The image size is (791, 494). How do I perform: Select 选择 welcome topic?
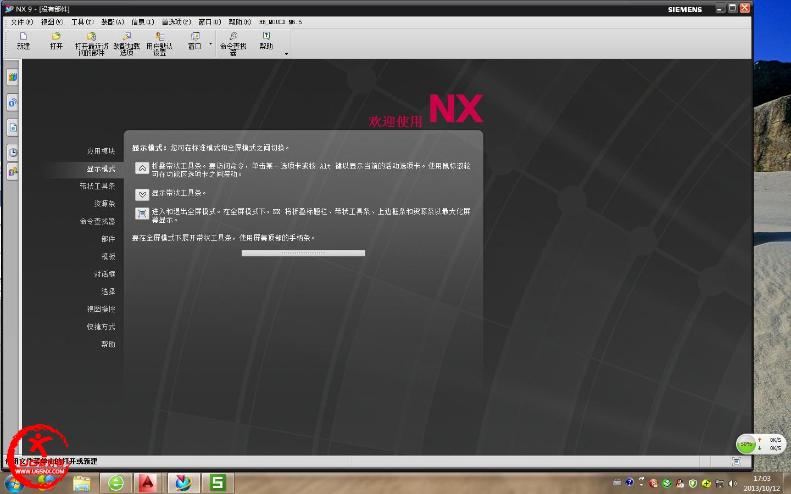click(108, 291)
